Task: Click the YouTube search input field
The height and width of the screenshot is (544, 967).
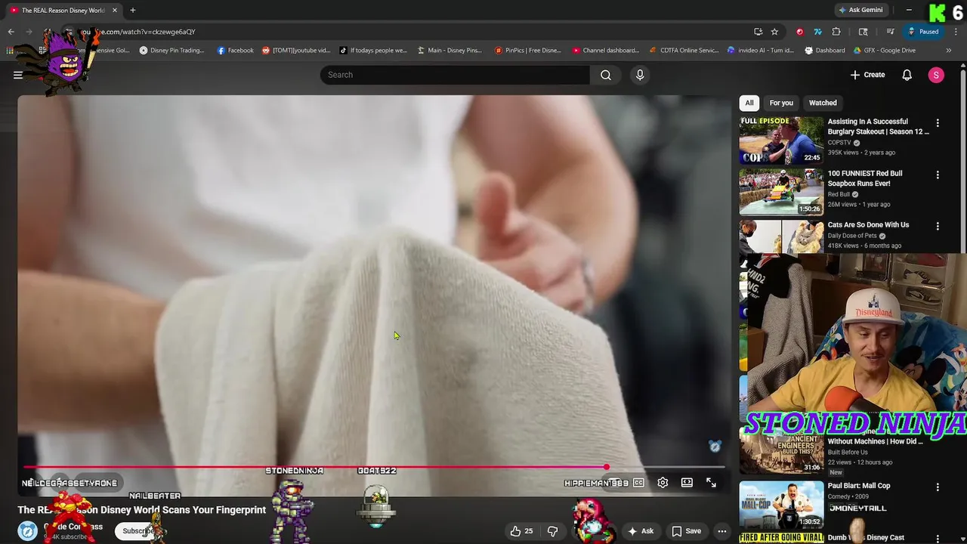Action: [455, 75]
